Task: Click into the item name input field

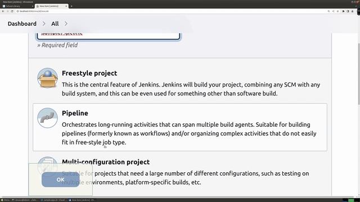Action: tap(109, 36)
